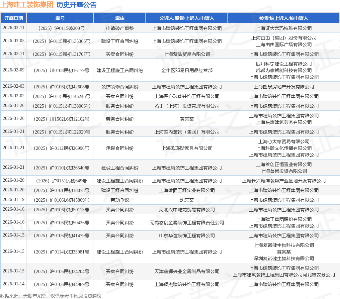Click the date 2026-03-11

point(13,28)
